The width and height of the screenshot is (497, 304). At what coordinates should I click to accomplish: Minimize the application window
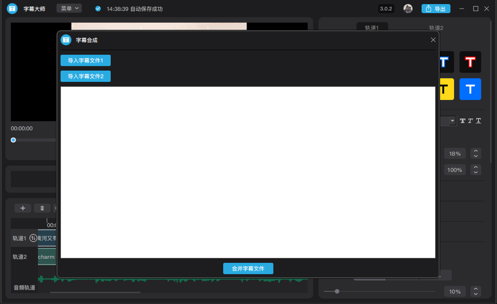[461, 9]
